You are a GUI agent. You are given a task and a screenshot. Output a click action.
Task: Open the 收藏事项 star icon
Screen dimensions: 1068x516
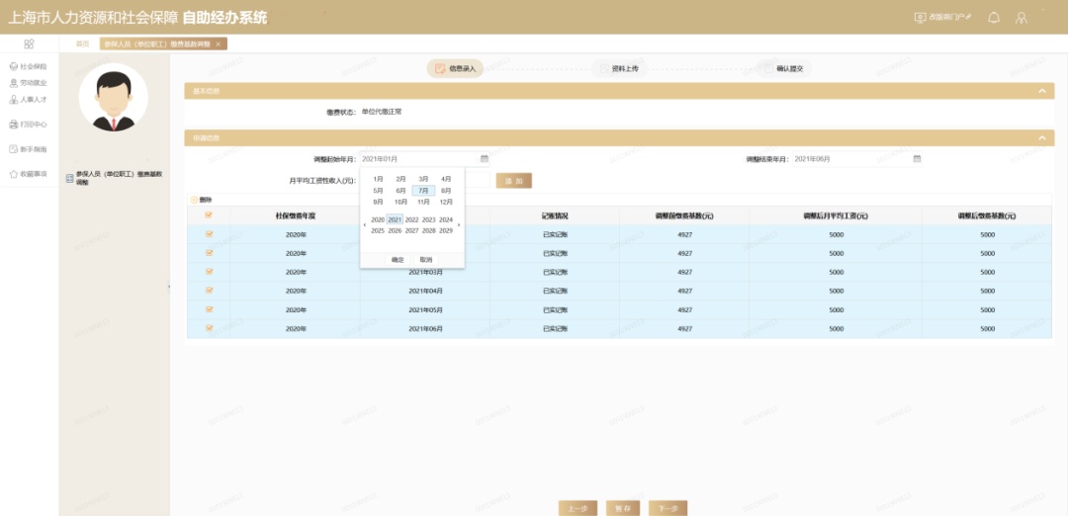point(14,174)
